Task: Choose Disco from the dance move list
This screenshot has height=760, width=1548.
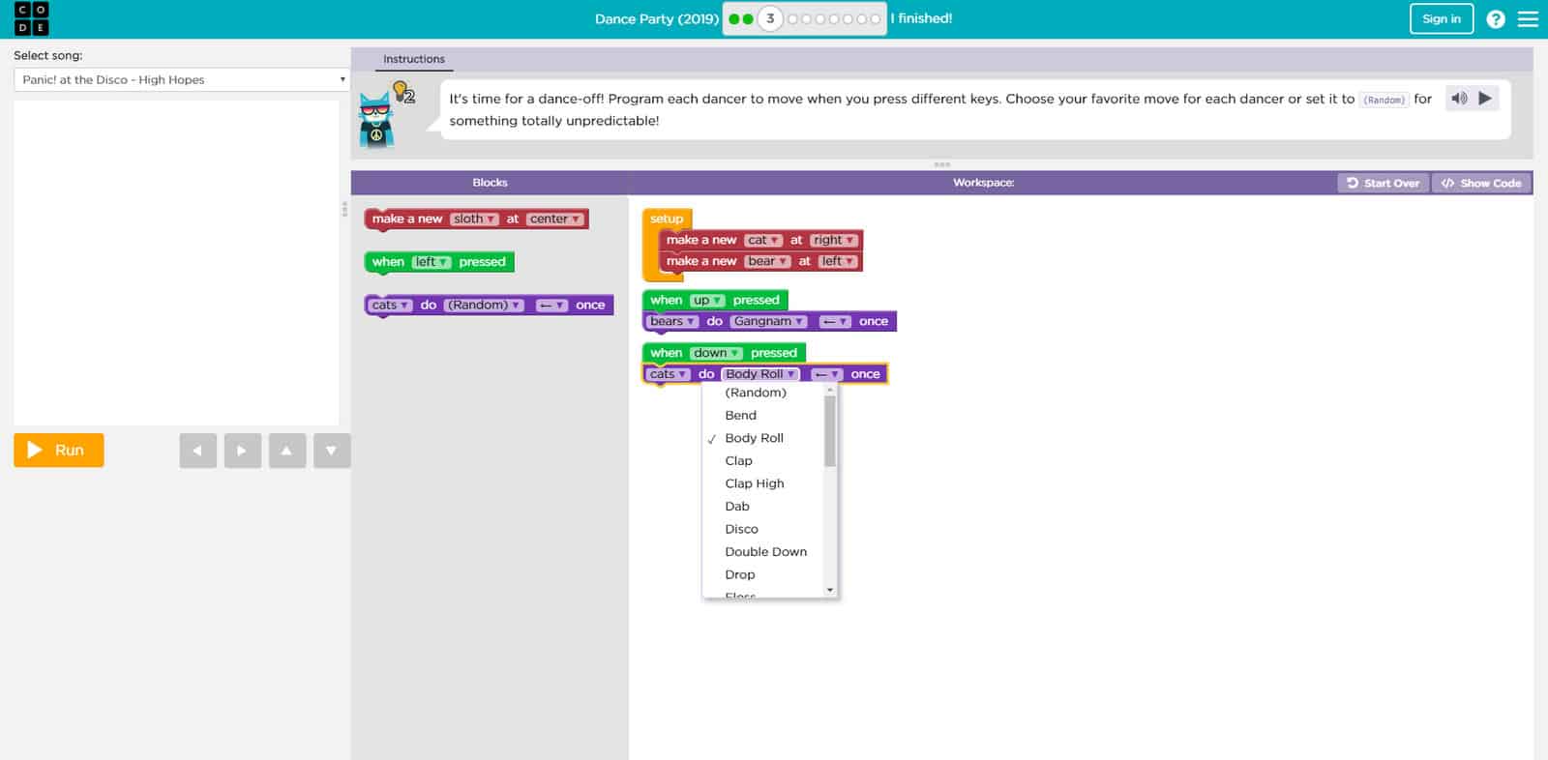Action: click(x=741, y=529)
